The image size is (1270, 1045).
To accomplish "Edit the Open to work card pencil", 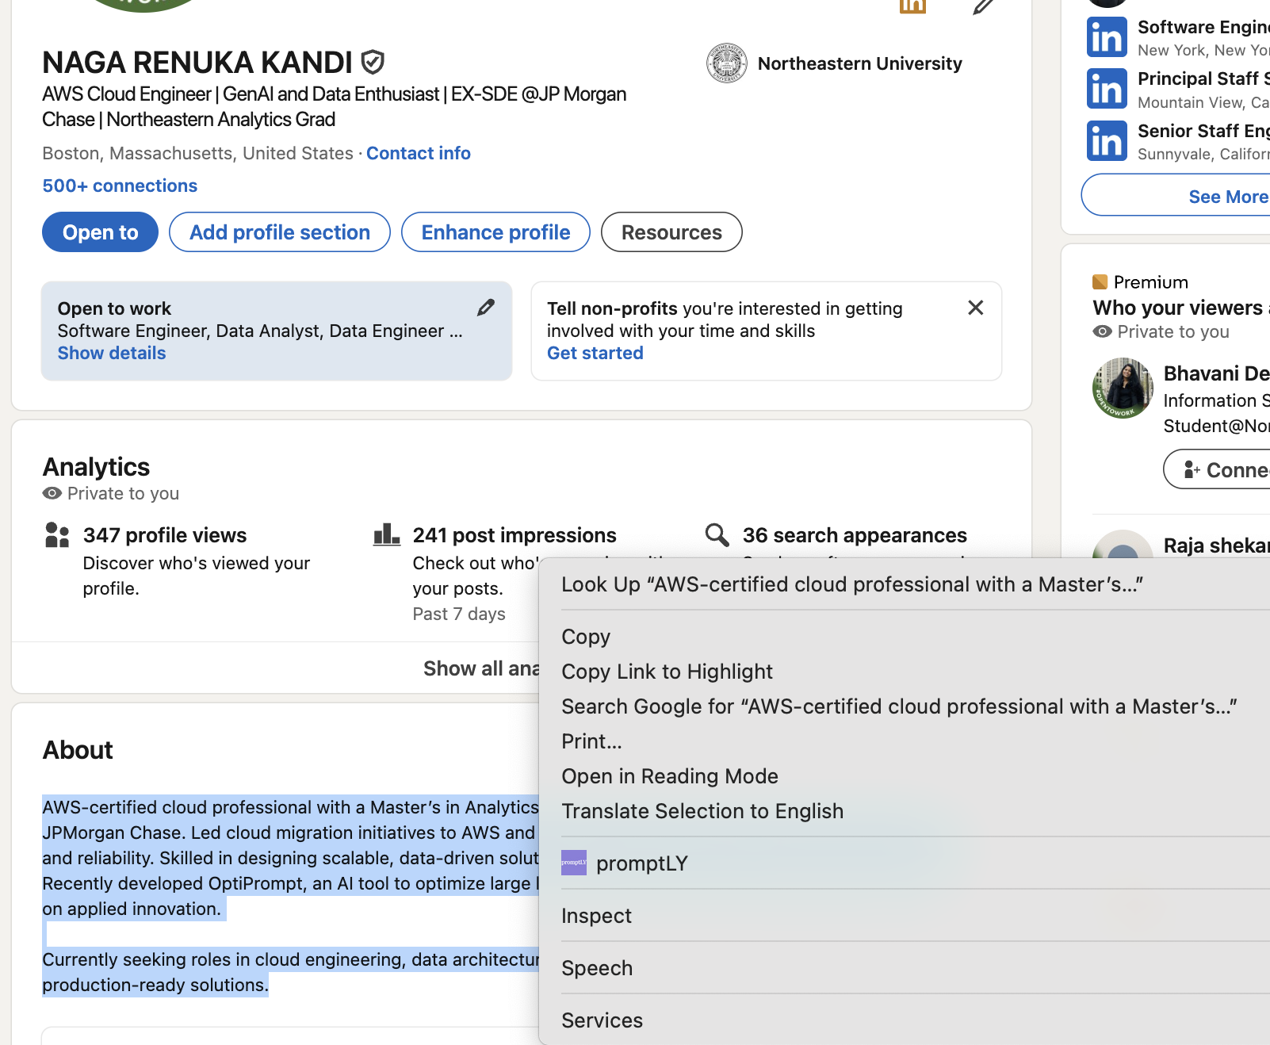I will tap(486, 308).
